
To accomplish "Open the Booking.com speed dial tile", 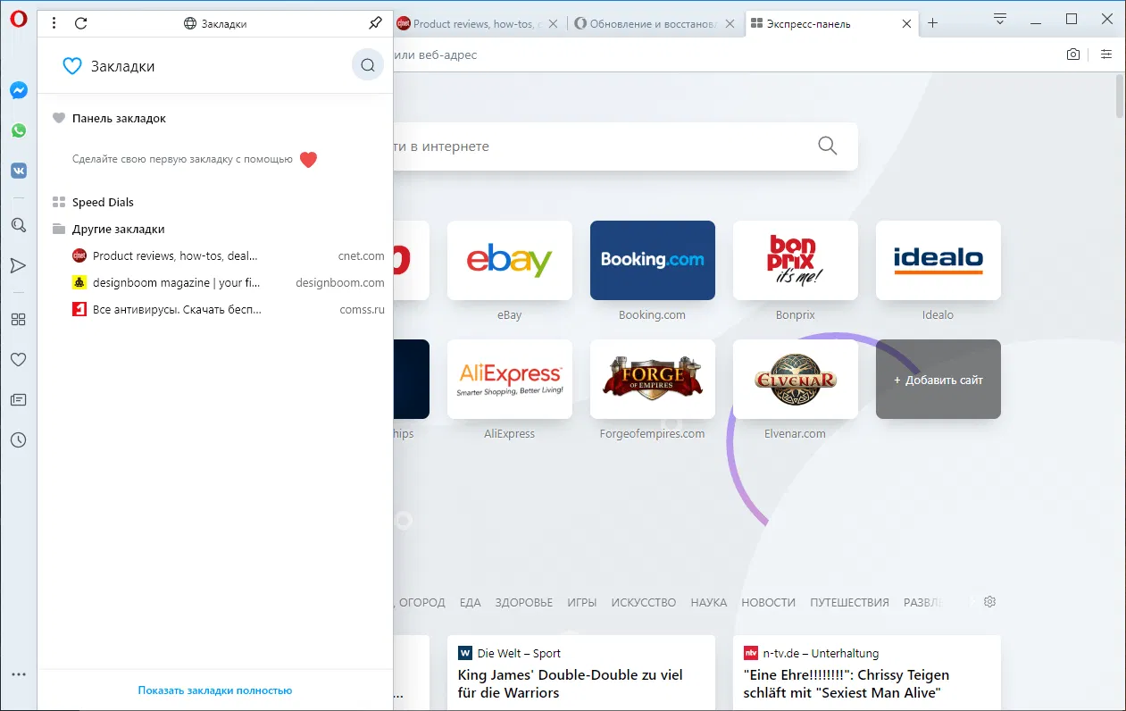I will (x=653, y=260).
